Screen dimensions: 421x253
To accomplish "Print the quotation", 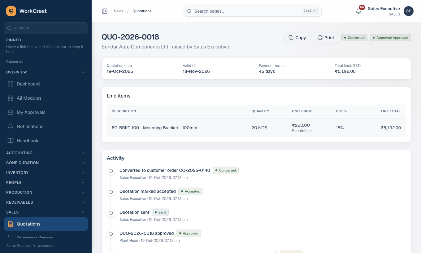I will (x=326, y=38).
